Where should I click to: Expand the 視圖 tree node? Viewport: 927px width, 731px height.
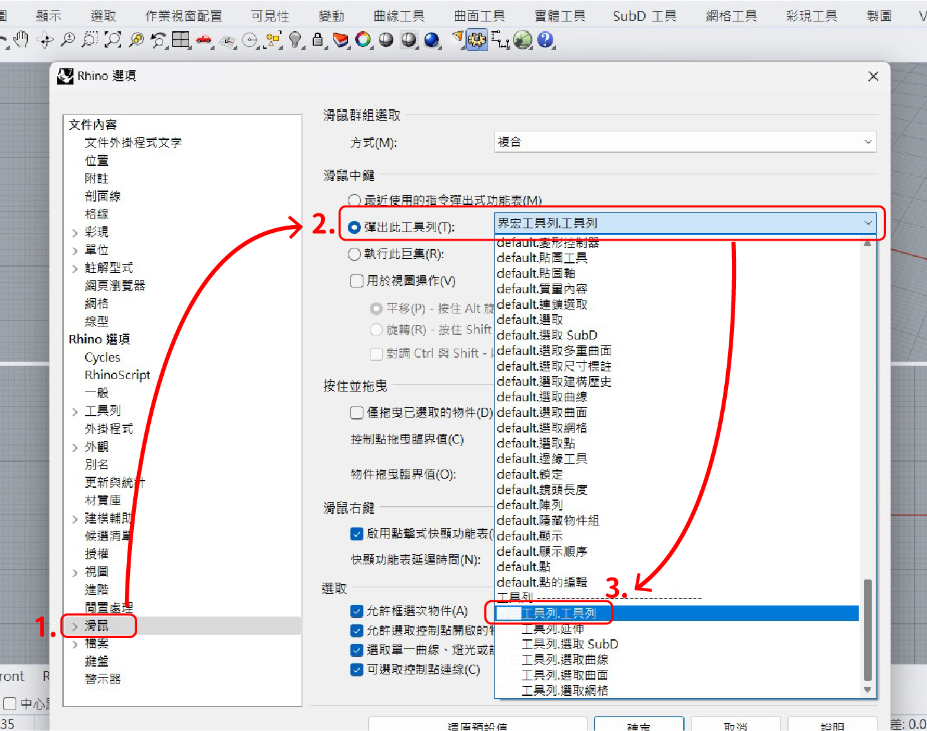coord(75,572)
